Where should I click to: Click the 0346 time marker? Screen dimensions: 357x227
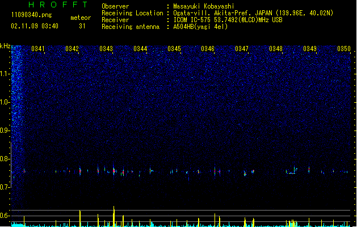pyautogui.click(x=208, y=49)
